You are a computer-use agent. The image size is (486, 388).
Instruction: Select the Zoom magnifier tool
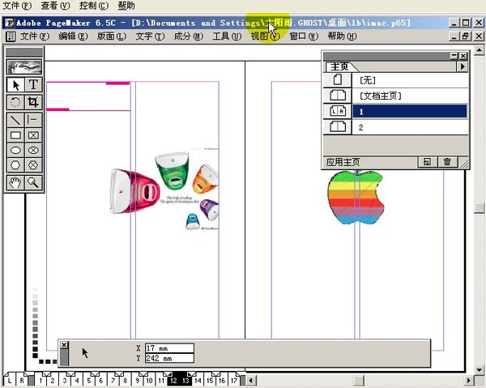[x=33, y=183]
